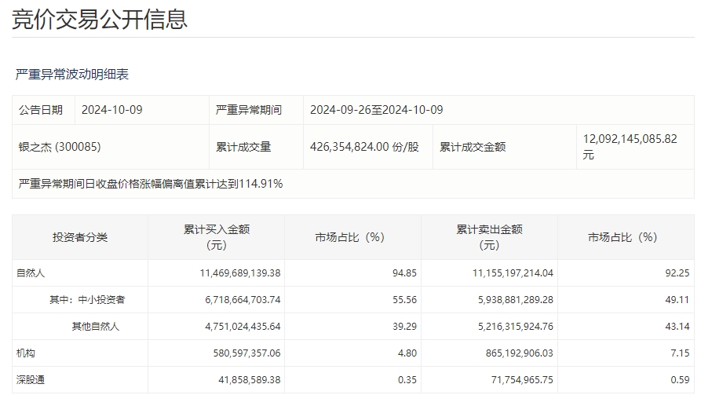Select the 其中：中小投资者 row label
The width and height of the screenshot is (712, 406).
coord(87,300)
